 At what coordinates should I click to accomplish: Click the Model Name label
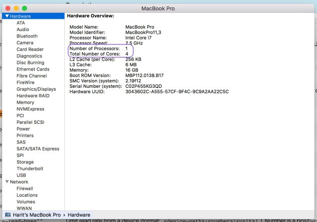tap(84, 27)
